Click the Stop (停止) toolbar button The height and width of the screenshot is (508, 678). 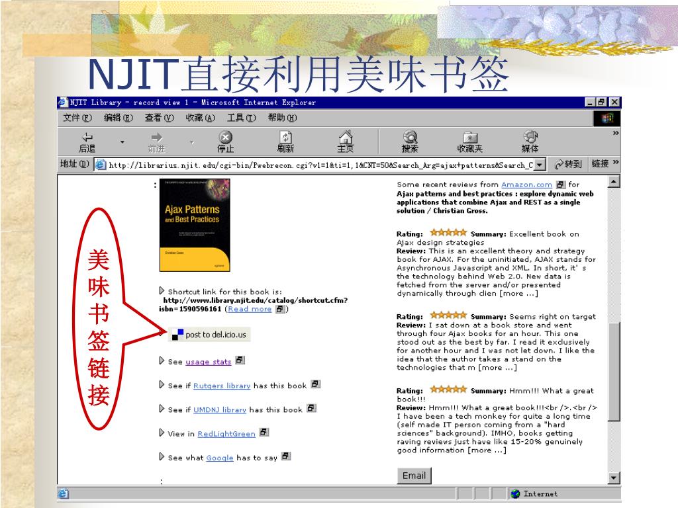click(x=225, y=143)
